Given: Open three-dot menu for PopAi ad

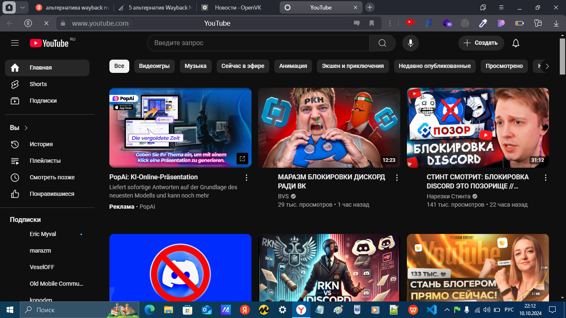Looking at the screenshot, I should 247,178.
